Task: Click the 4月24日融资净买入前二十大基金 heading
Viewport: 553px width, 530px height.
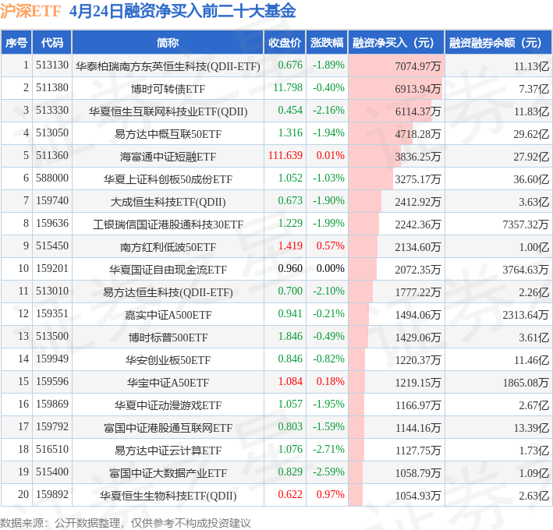Action: click(183, 11)
